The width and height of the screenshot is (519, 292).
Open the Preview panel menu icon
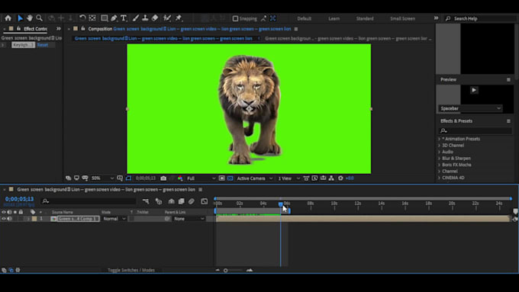(x=508, y=80)
